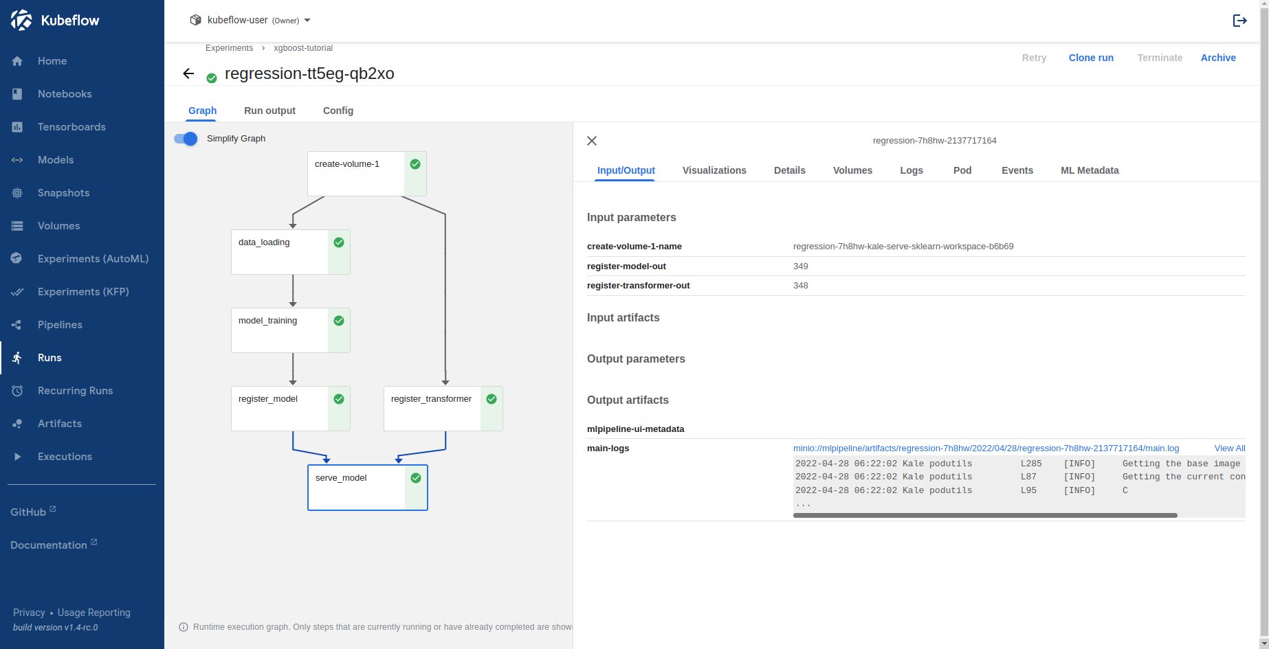Viewport: 1269px width, 649px height.
Task: Click the build version v1.4-rc.0 text
Action: tap(56, 628)
